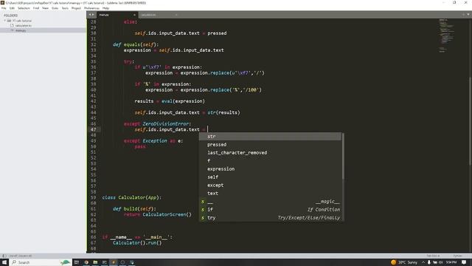Select 'text' completion entry

[271, 194]
